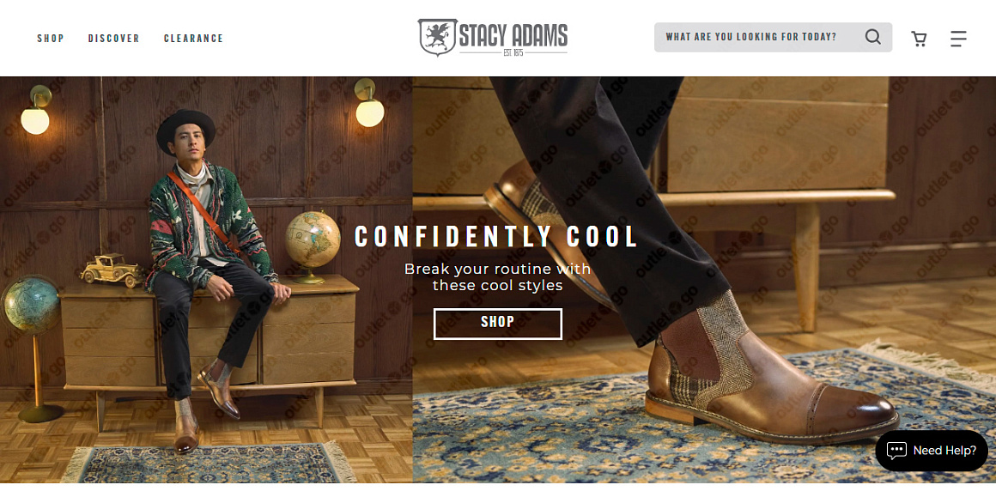
Task: Click the EST 1875 text under the logo
Action: 513,54
